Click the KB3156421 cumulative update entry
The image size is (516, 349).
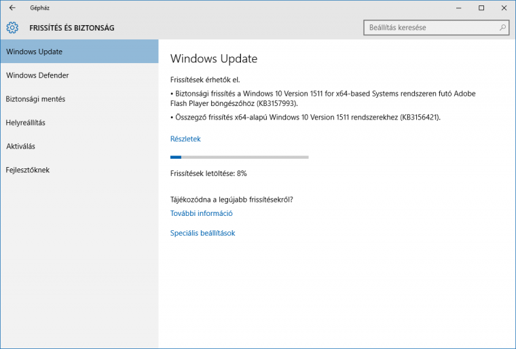(x=306, y=117)
